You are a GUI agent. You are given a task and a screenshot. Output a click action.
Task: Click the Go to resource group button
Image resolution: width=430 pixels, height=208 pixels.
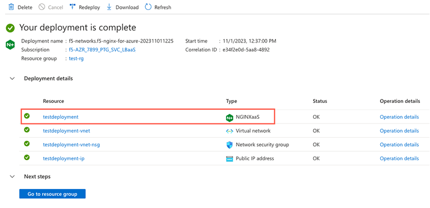point(52,194)
